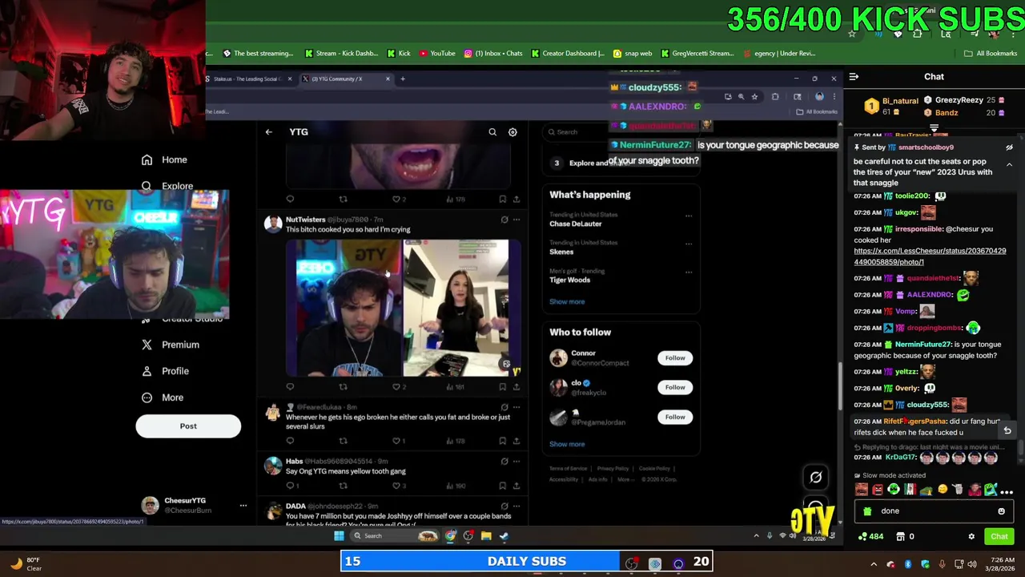The height and width of the screenshot is (577, 1025).
Task: Follow clo @freakyclo
Action: click(675, 388)
